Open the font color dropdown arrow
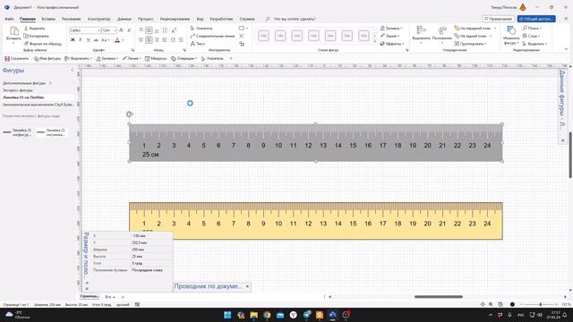 coord(123,40)
